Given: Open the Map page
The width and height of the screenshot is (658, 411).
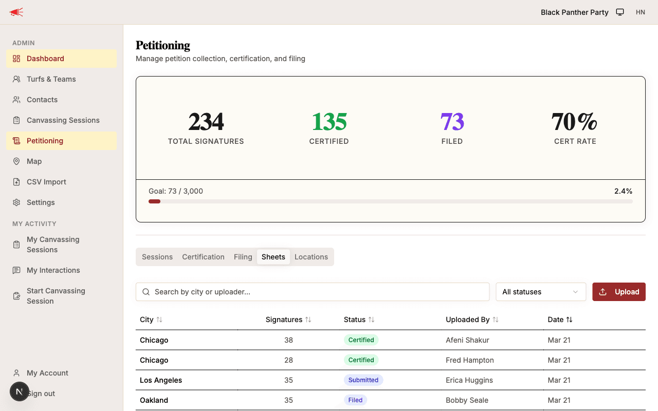Looking at the screenshot, I should 62,161.
